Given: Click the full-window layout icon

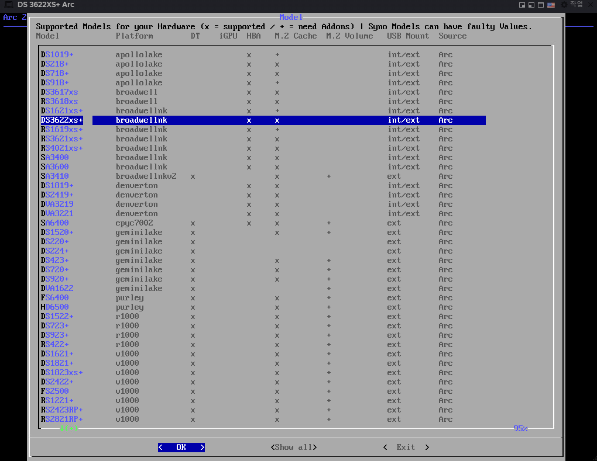Looking at the screenshot, I should (541, 5).
